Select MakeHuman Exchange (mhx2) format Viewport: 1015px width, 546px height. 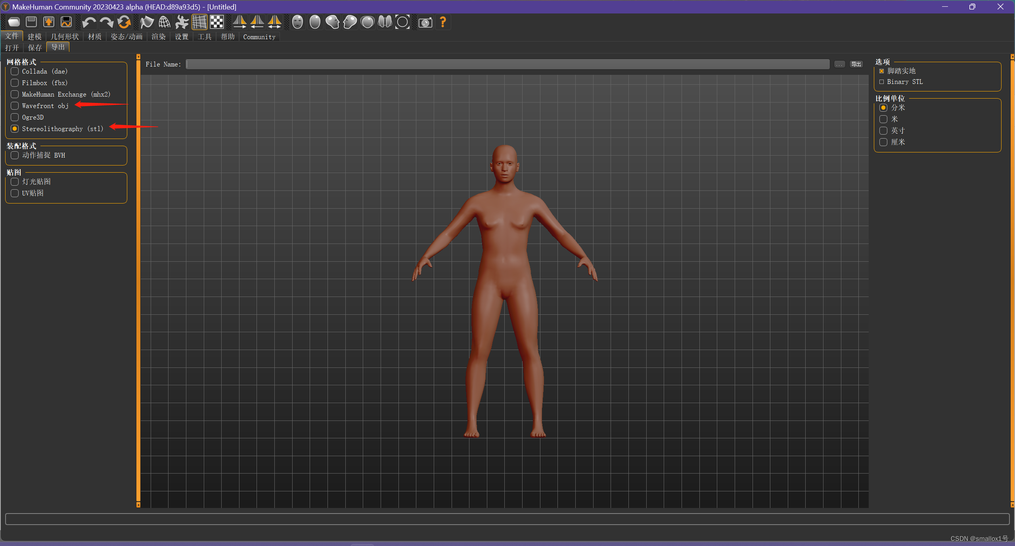[61, 94]
